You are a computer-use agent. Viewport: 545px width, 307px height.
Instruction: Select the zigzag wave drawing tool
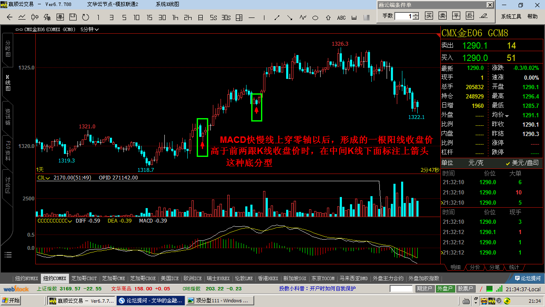pyautogui.click(x=303, y=17)
